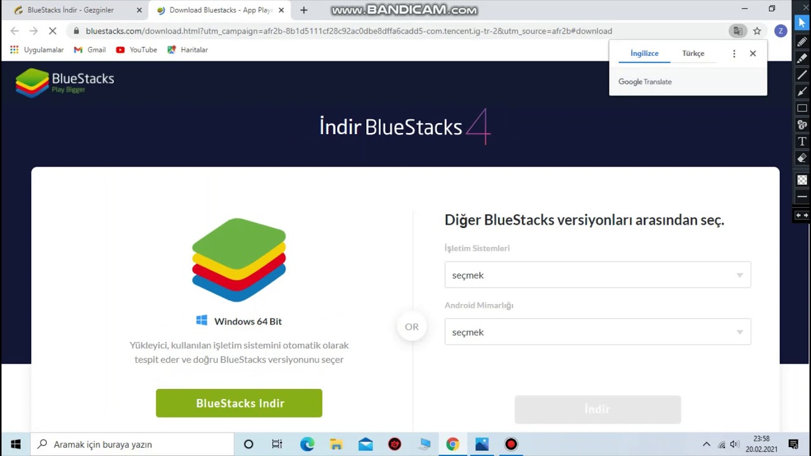The height and width of the screenshot is (456, 811).
Task: Open the Mail app from taskbar
Action: 366,444
